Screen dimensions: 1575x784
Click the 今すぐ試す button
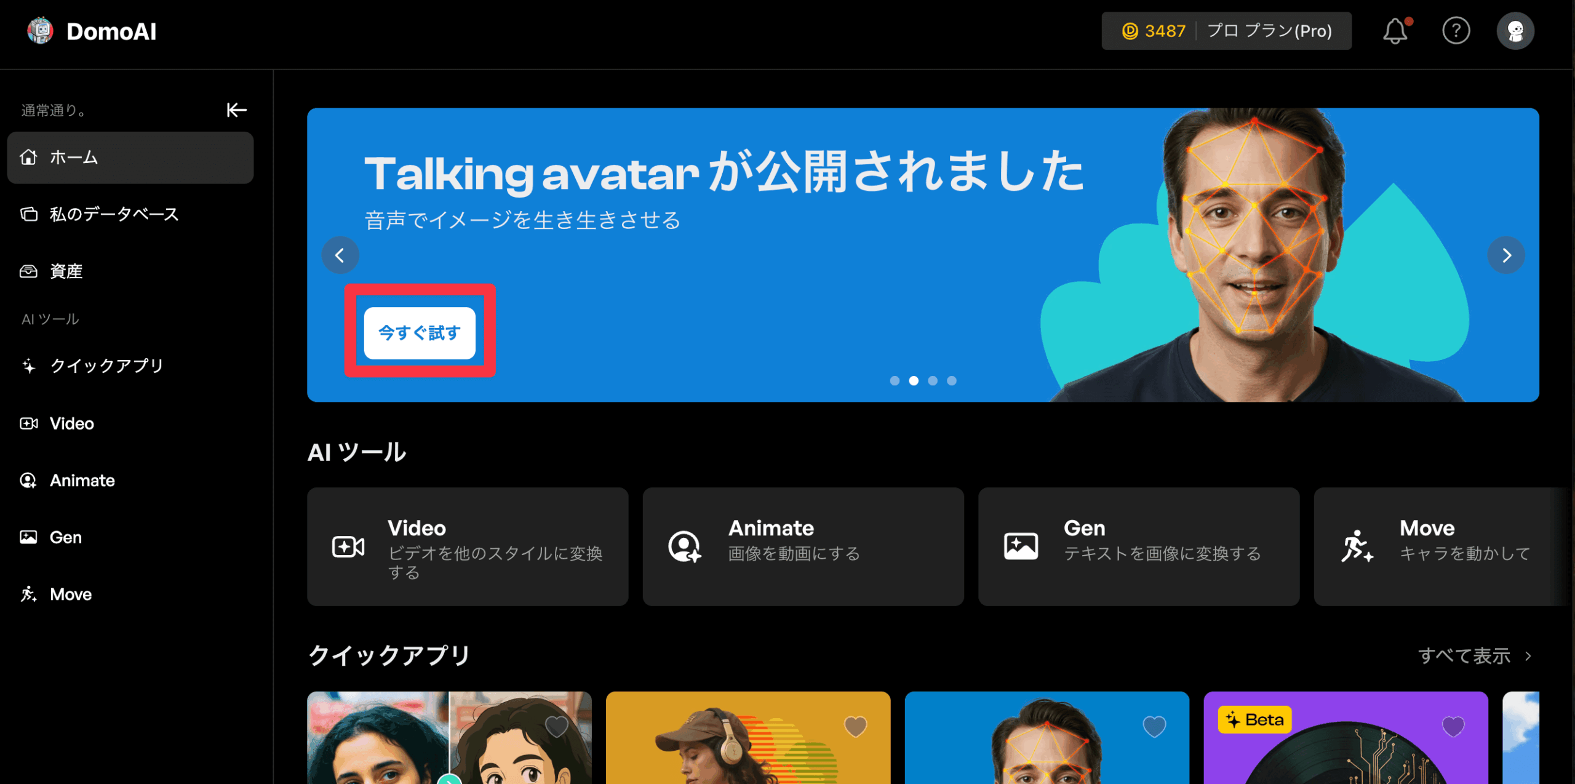pos(420,333)
